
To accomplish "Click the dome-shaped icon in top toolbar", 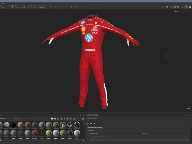I will tap(75, 7).
